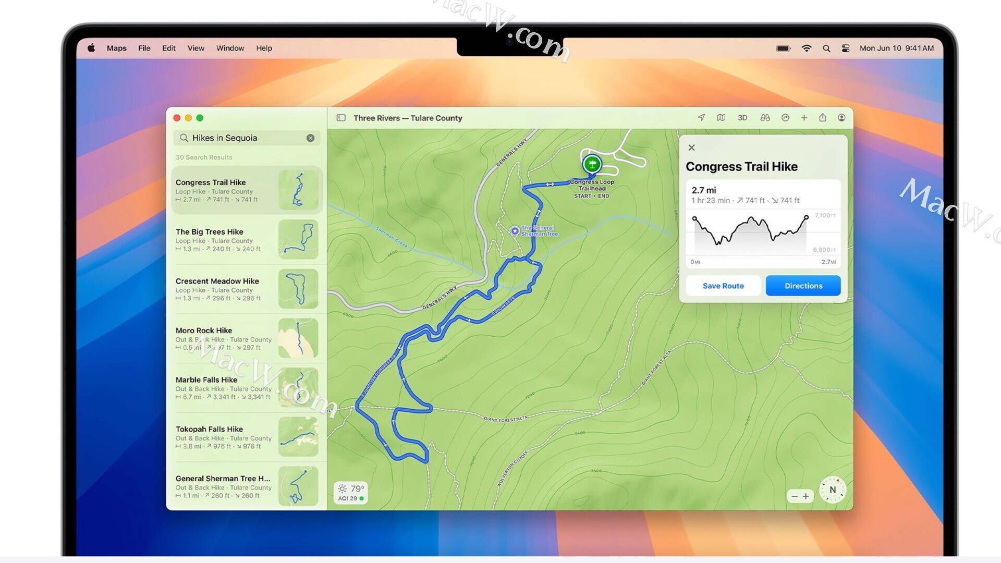1001x563 pixels.
Task: Click the AQI 29 indicator
Action: (351, 498)
